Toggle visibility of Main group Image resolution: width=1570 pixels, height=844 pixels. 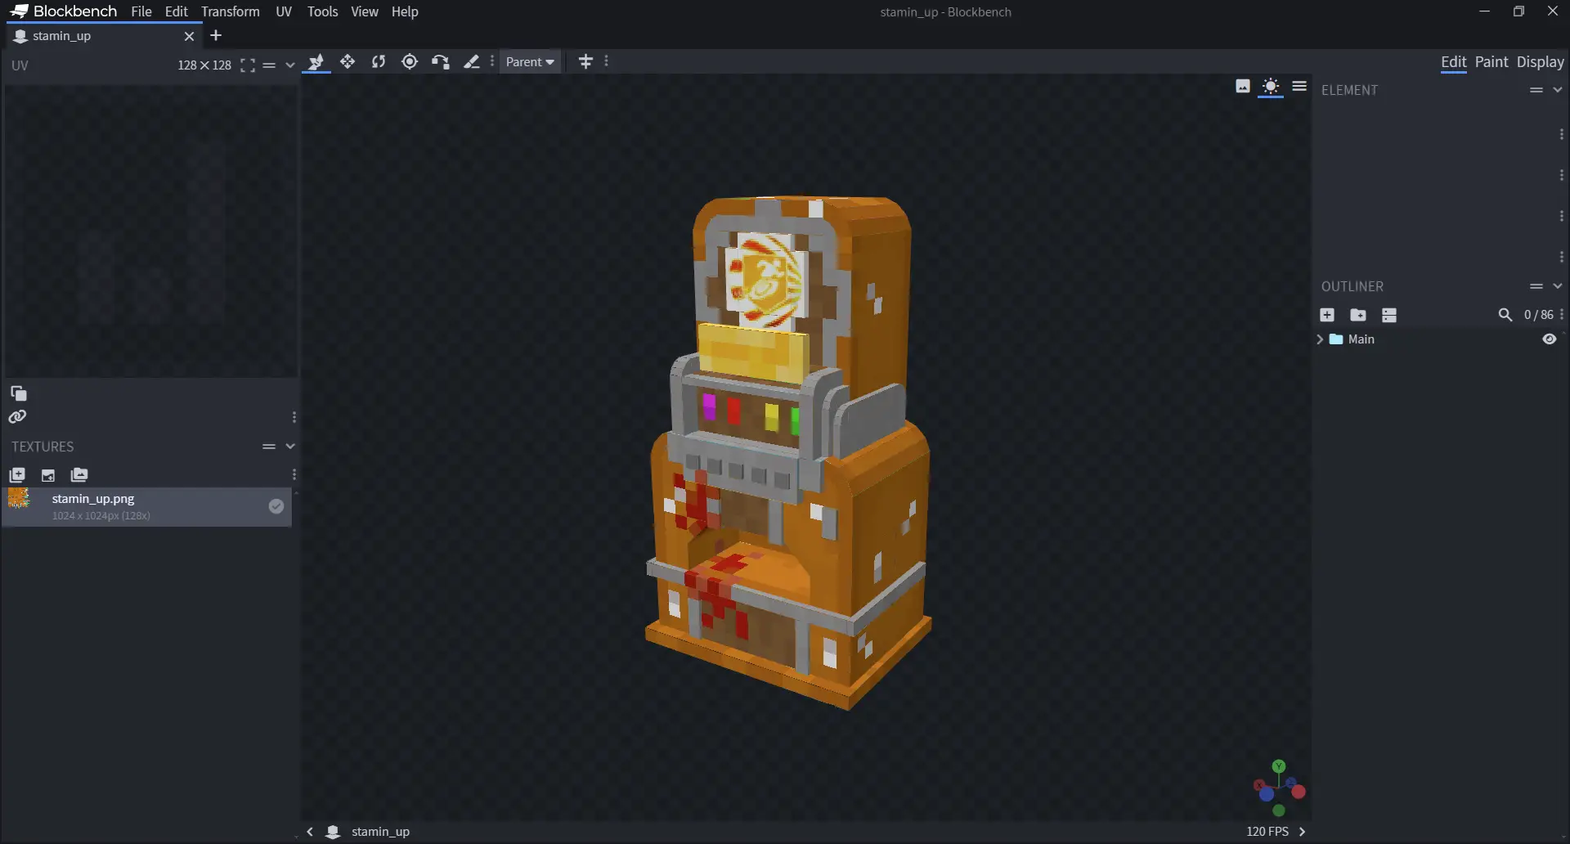[x=1549, y=339]
